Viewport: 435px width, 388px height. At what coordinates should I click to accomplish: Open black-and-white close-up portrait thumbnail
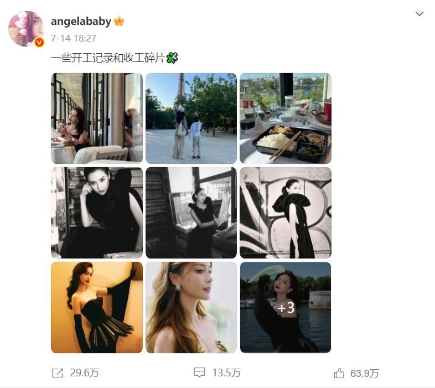coord(97,213)
